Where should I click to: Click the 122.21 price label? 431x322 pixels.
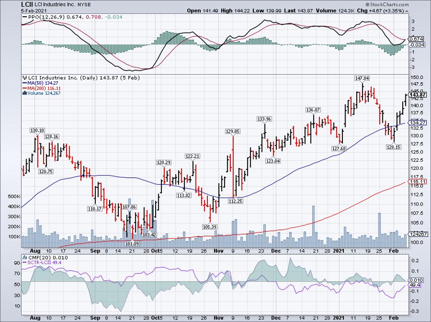coord(193,156)
